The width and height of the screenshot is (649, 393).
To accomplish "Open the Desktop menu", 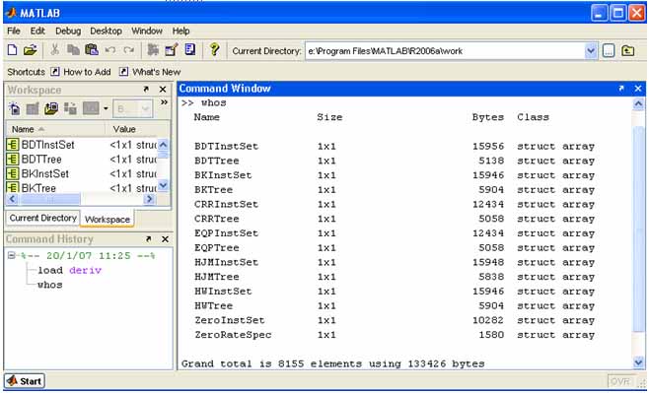I will coord(106,31).
